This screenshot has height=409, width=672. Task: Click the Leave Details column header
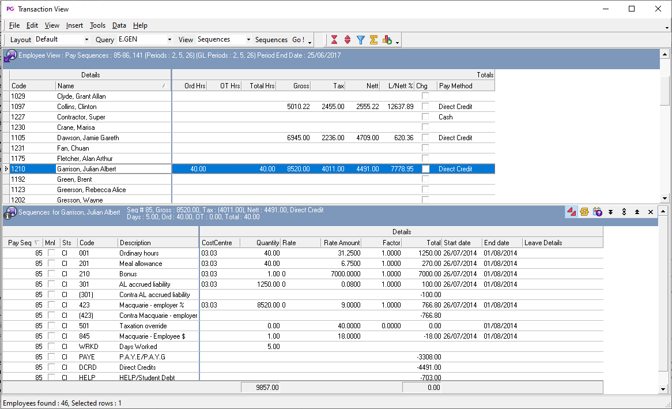tap(562, 242)
